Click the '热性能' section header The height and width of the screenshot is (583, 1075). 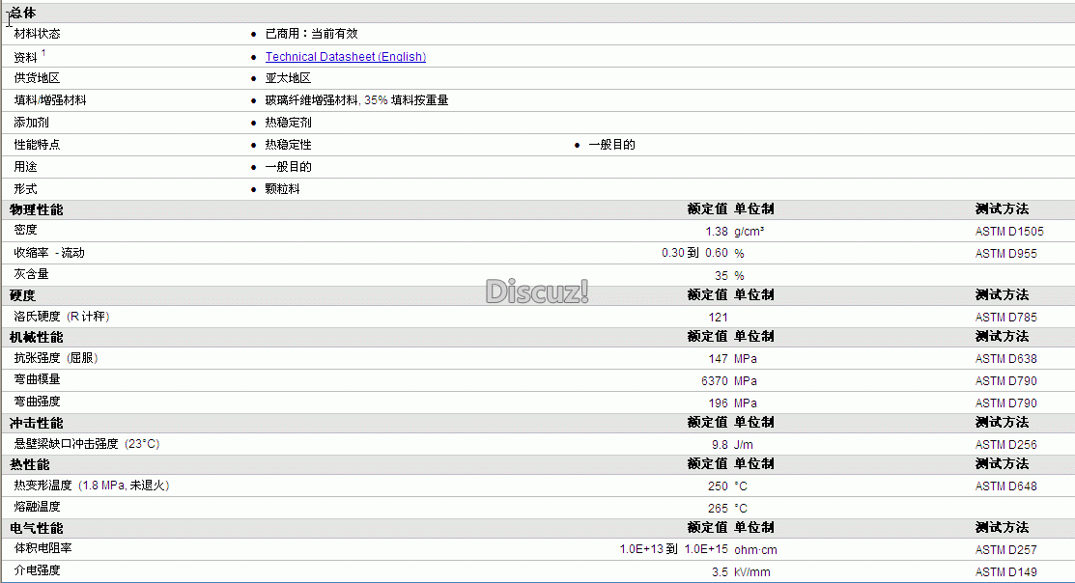point(30,464)
